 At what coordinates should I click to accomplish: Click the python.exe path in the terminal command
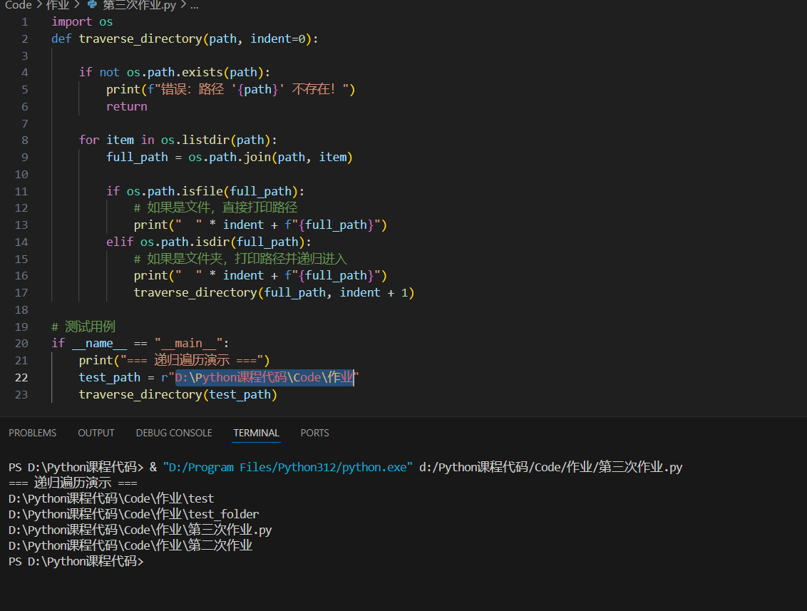tap(288, 468)
